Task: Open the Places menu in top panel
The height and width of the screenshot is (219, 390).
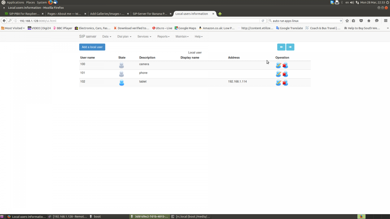Action: tap(31, 2)
